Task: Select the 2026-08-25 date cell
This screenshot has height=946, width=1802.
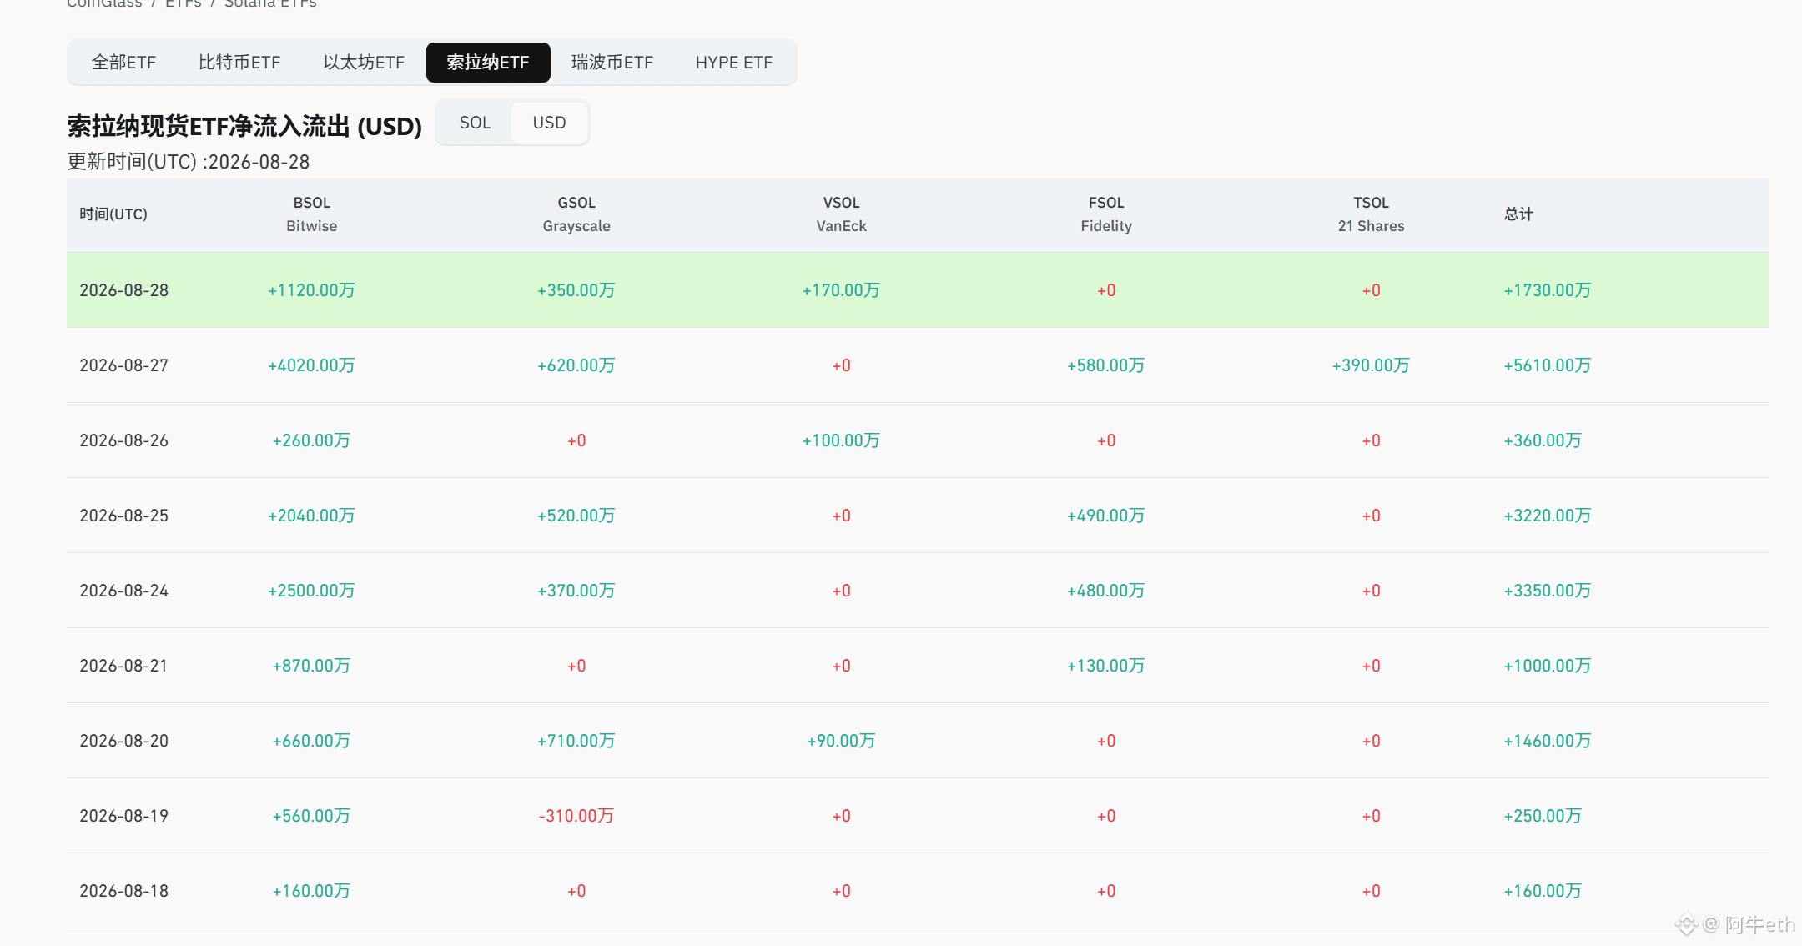Action: [124, 516]
